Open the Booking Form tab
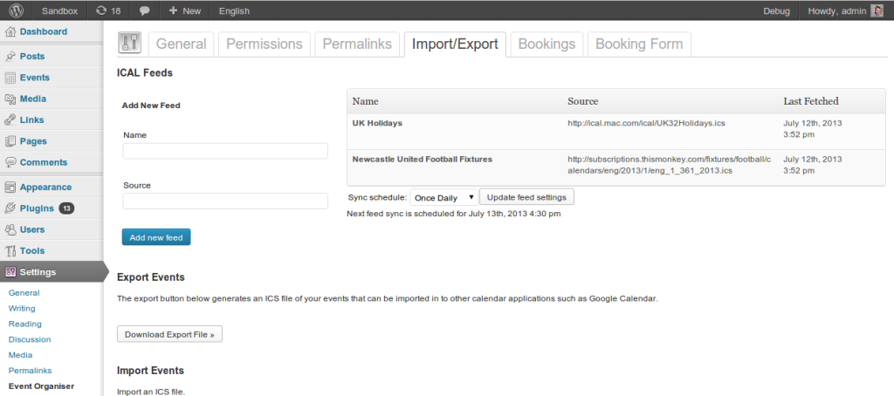 point(639,44)
